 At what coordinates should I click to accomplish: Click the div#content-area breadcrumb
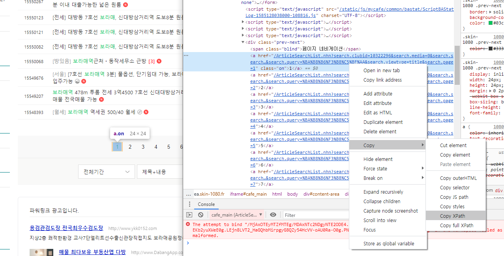(321, 194)
